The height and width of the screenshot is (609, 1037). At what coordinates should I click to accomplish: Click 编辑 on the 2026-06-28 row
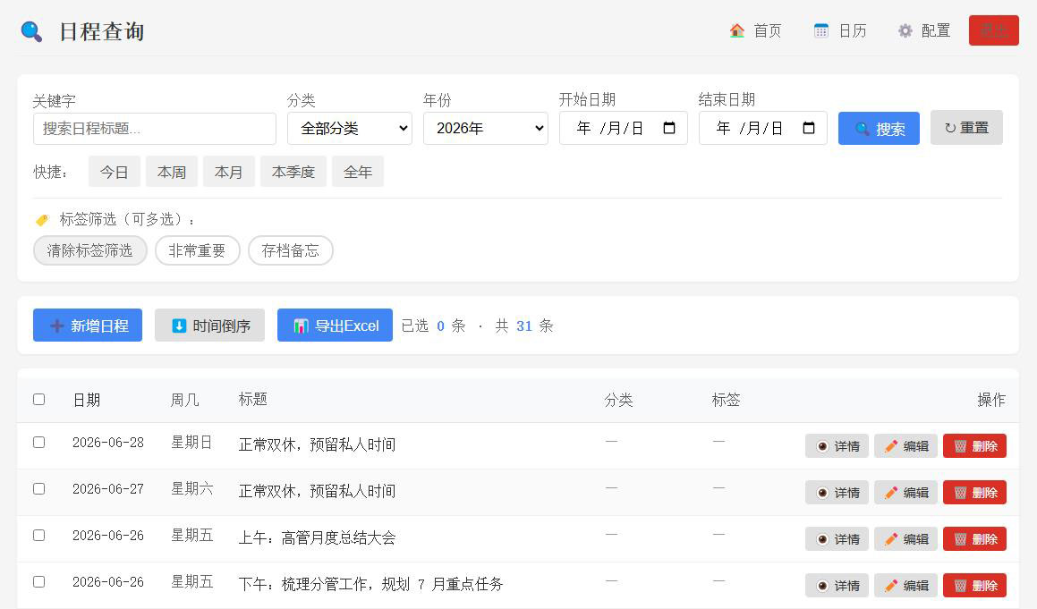tap(906, 446)
